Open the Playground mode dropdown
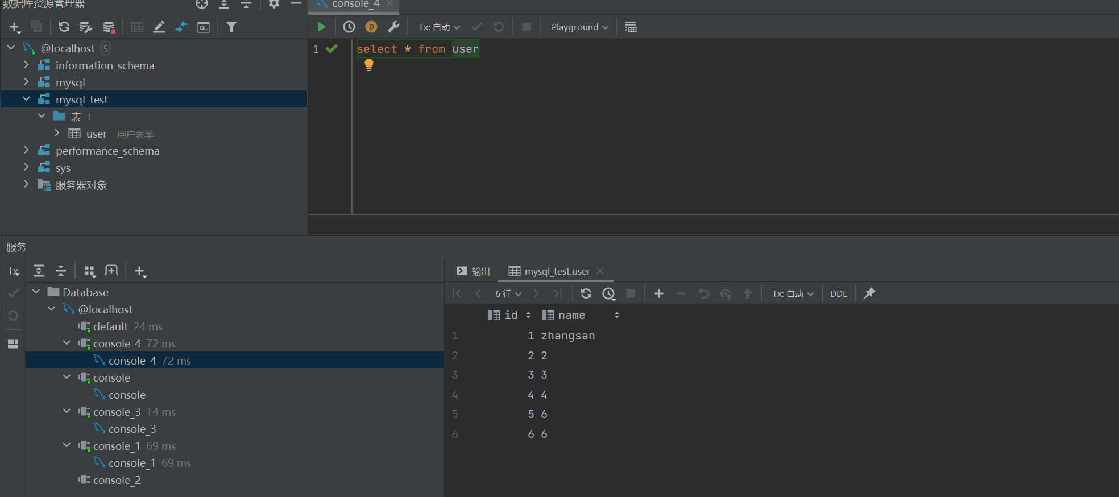This screenshot has height=497, width=1119. tap(579, 27)
